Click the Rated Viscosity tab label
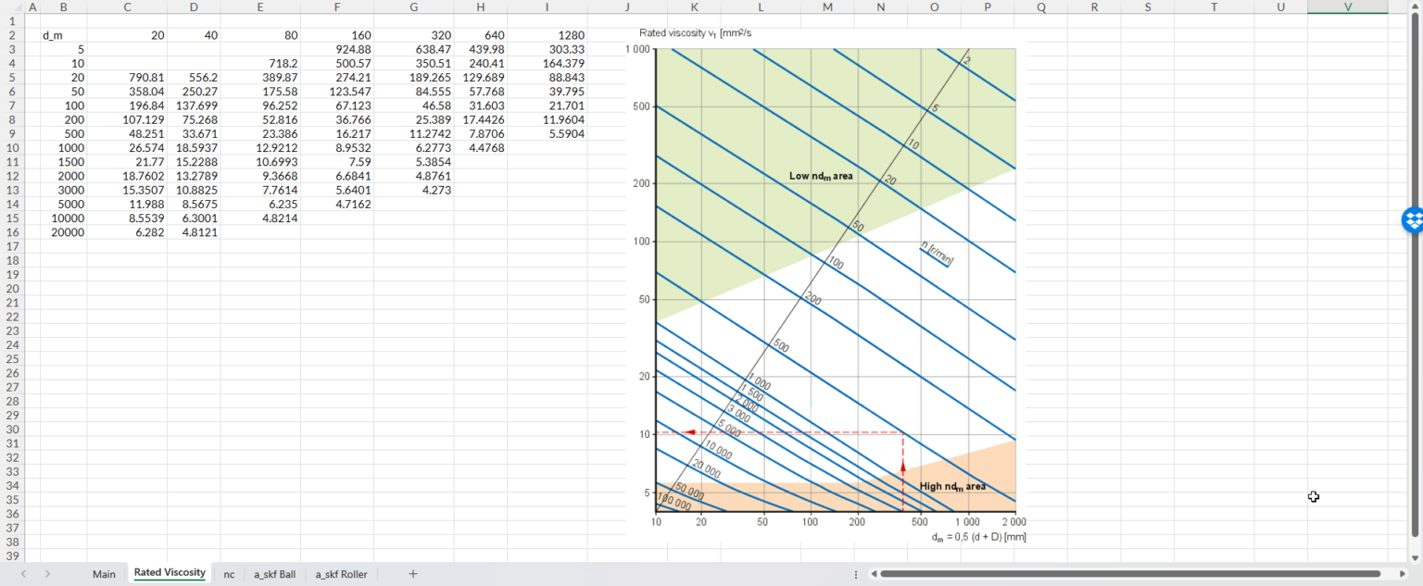The image size is (1423, 586). pyautogui.click(x=169, y=574)
